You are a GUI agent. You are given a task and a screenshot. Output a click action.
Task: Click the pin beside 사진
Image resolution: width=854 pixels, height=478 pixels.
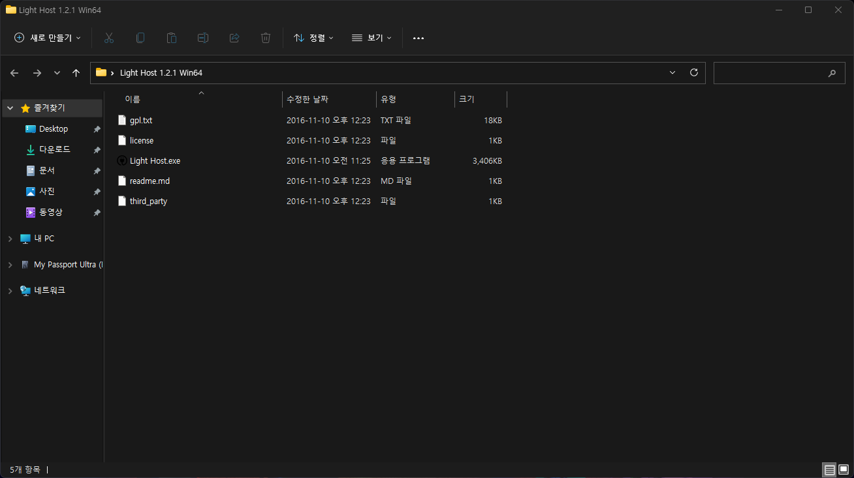click(97, 192)
